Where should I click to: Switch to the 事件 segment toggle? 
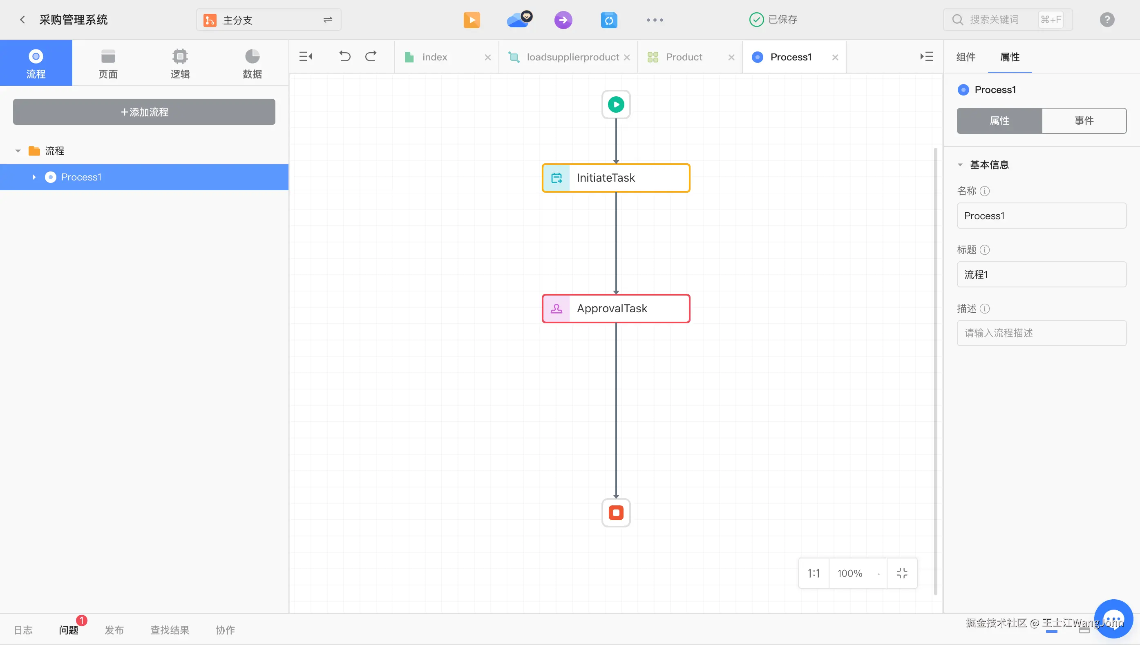pos(1084,120)
